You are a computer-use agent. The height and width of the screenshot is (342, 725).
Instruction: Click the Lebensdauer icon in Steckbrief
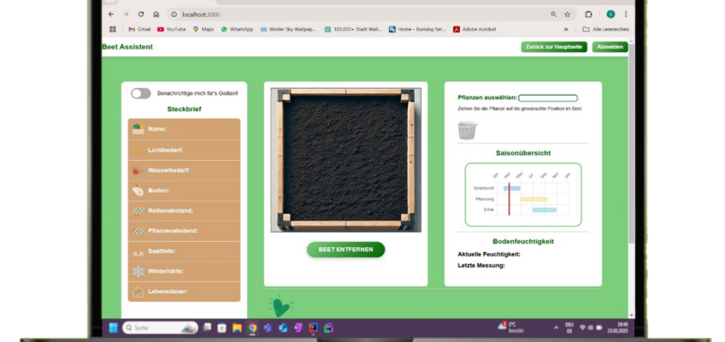pos(138,292)
